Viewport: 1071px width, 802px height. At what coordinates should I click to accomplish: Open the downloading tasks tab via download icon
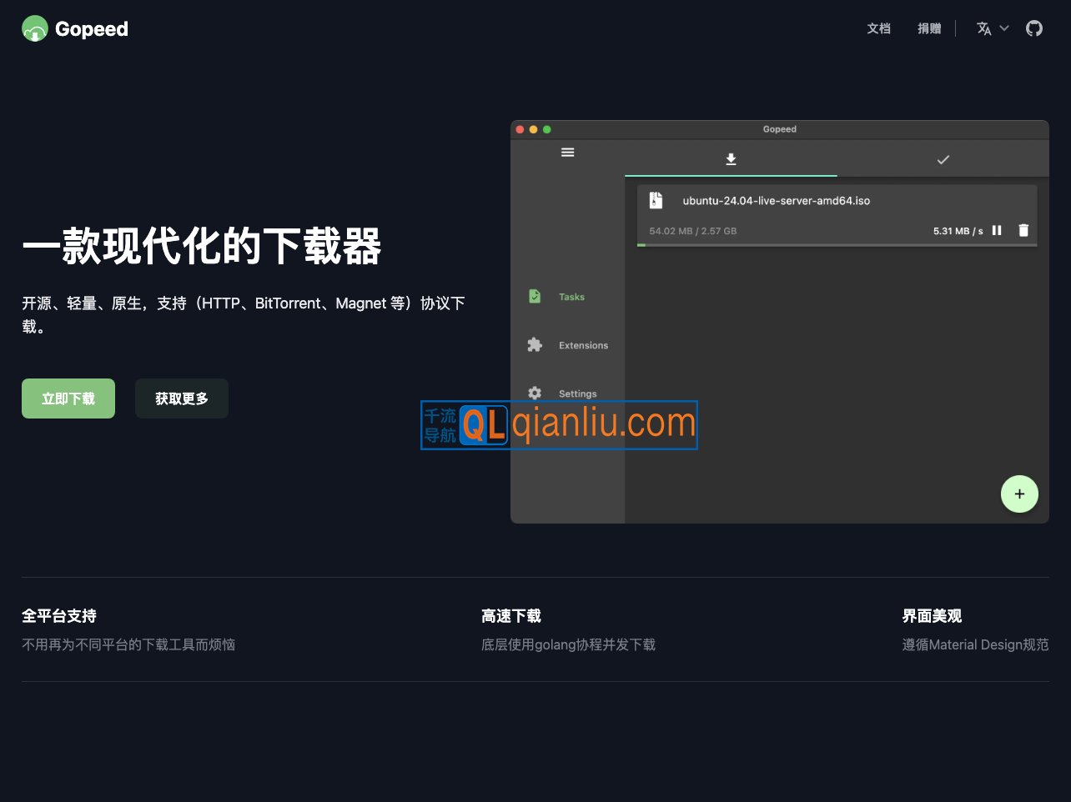(730, 158)
